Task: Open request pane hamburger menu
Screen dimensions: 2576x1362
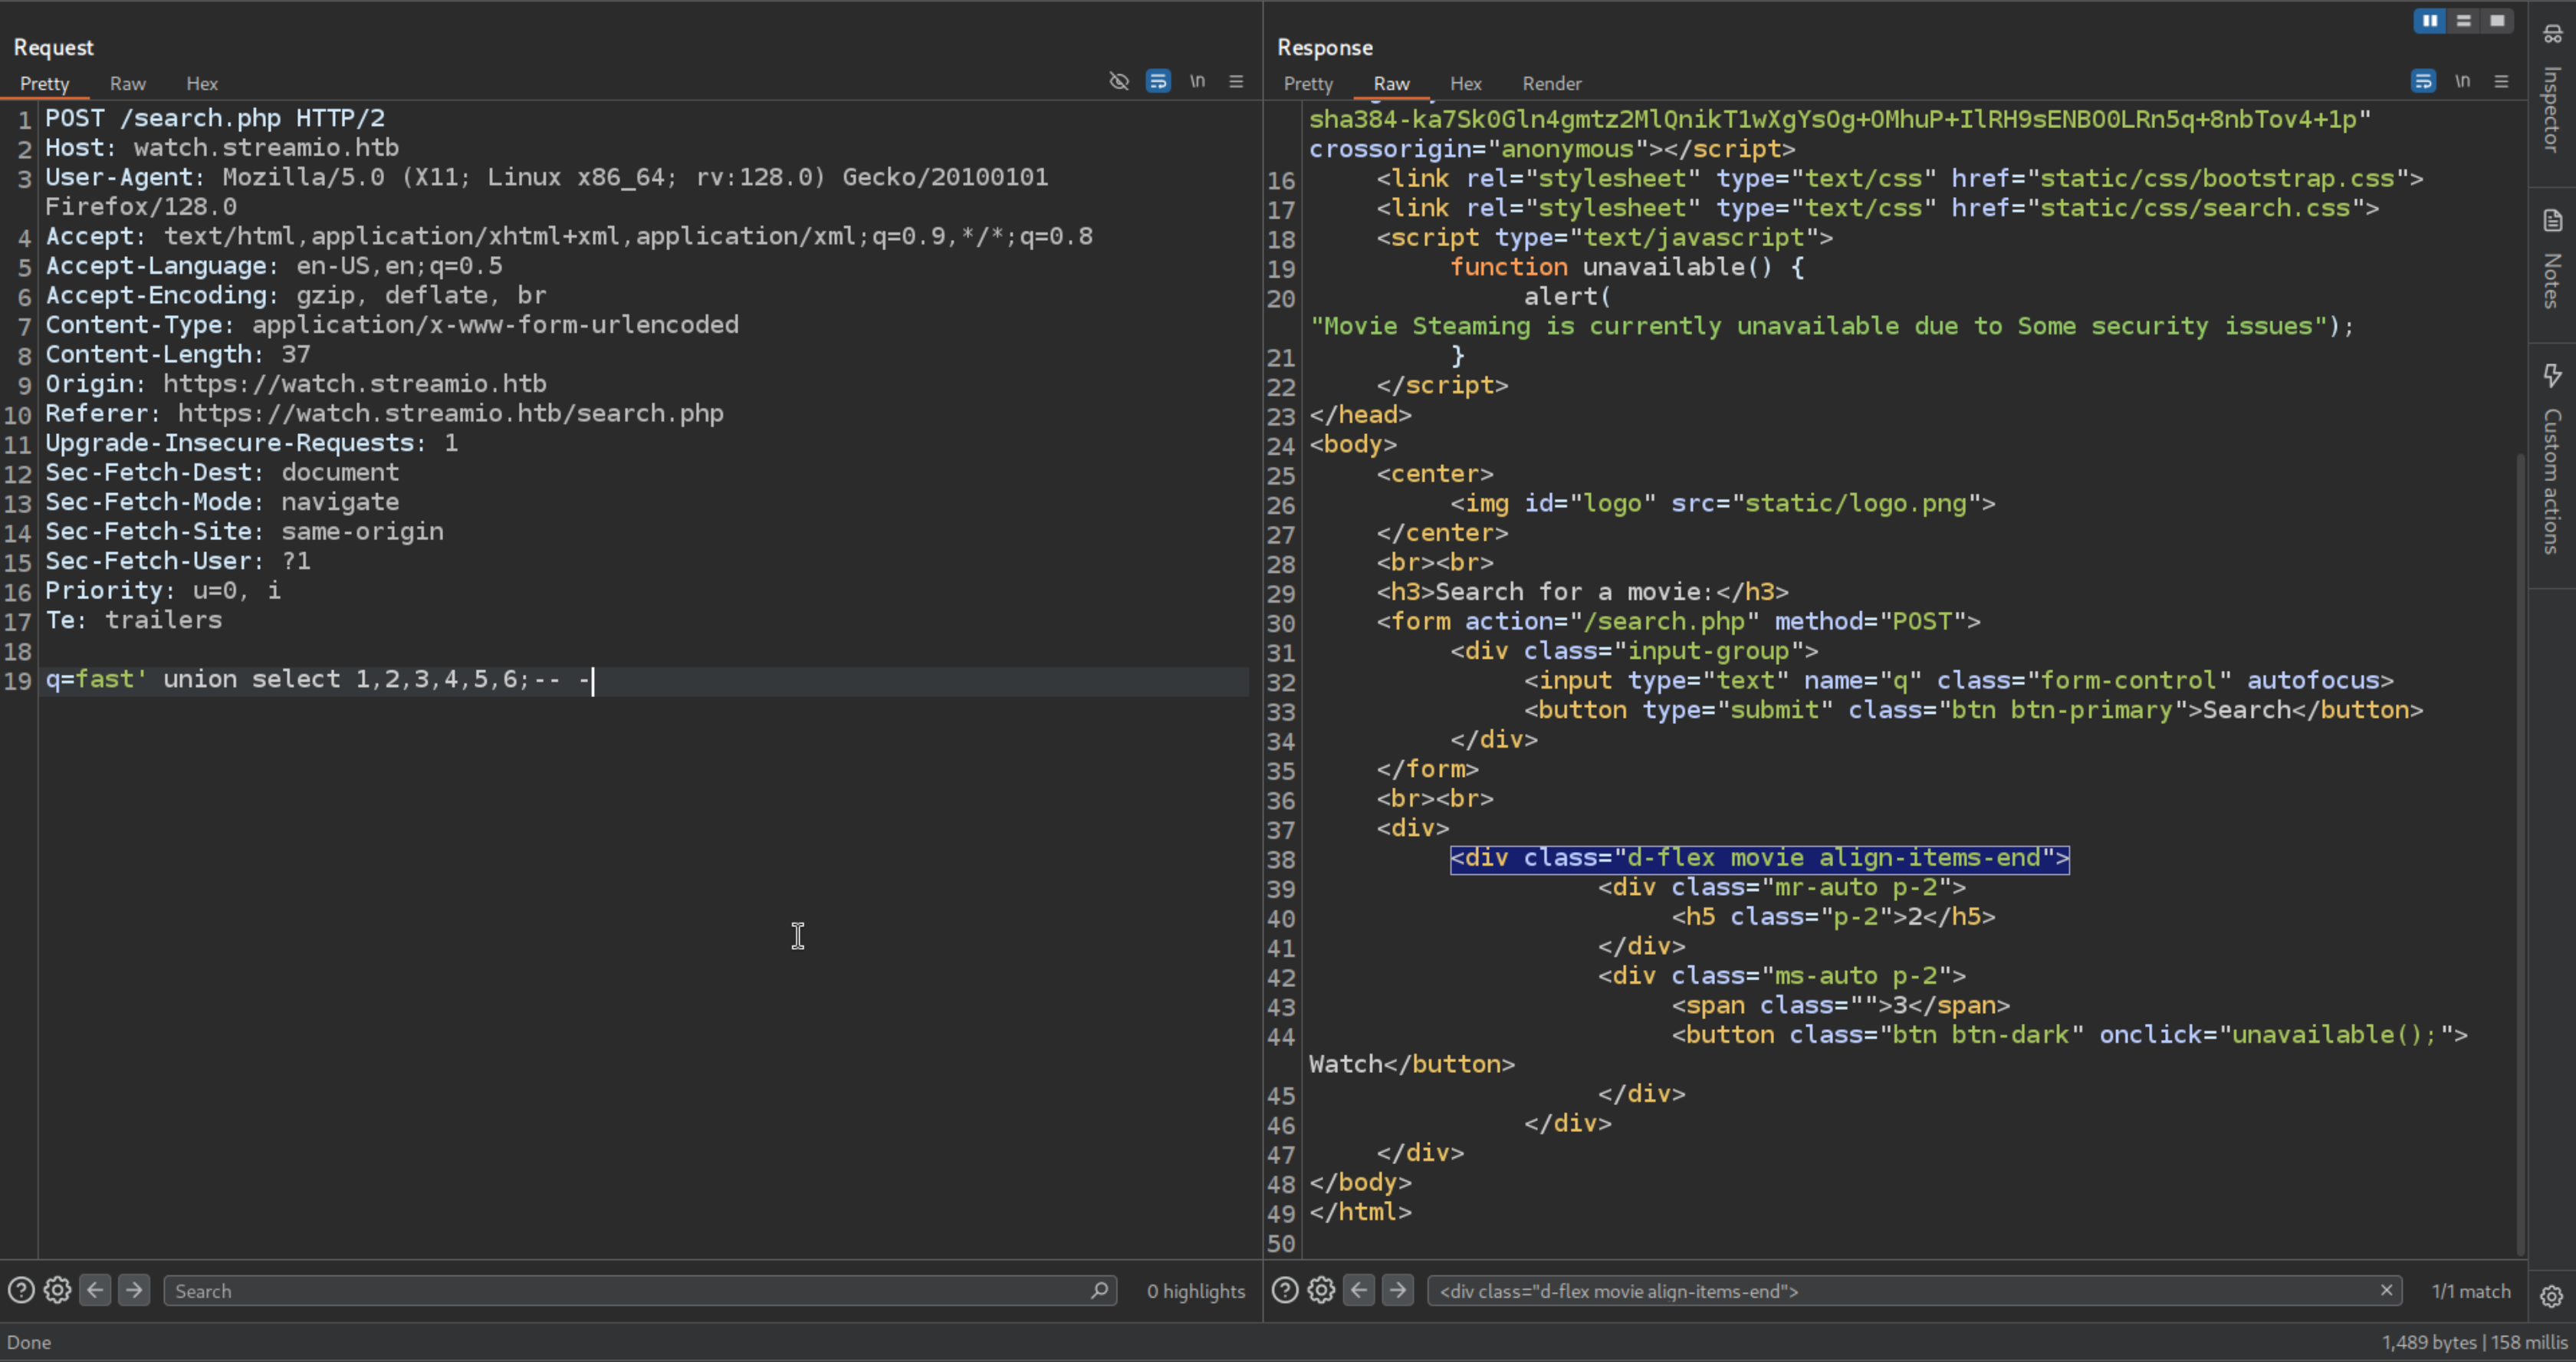Action: click(x=1236, y=81)
